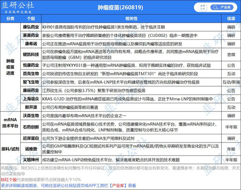Open the 【产业库】 link in footer
The height and width of the screenshot is (190, 241).
[x=118, y=186]
